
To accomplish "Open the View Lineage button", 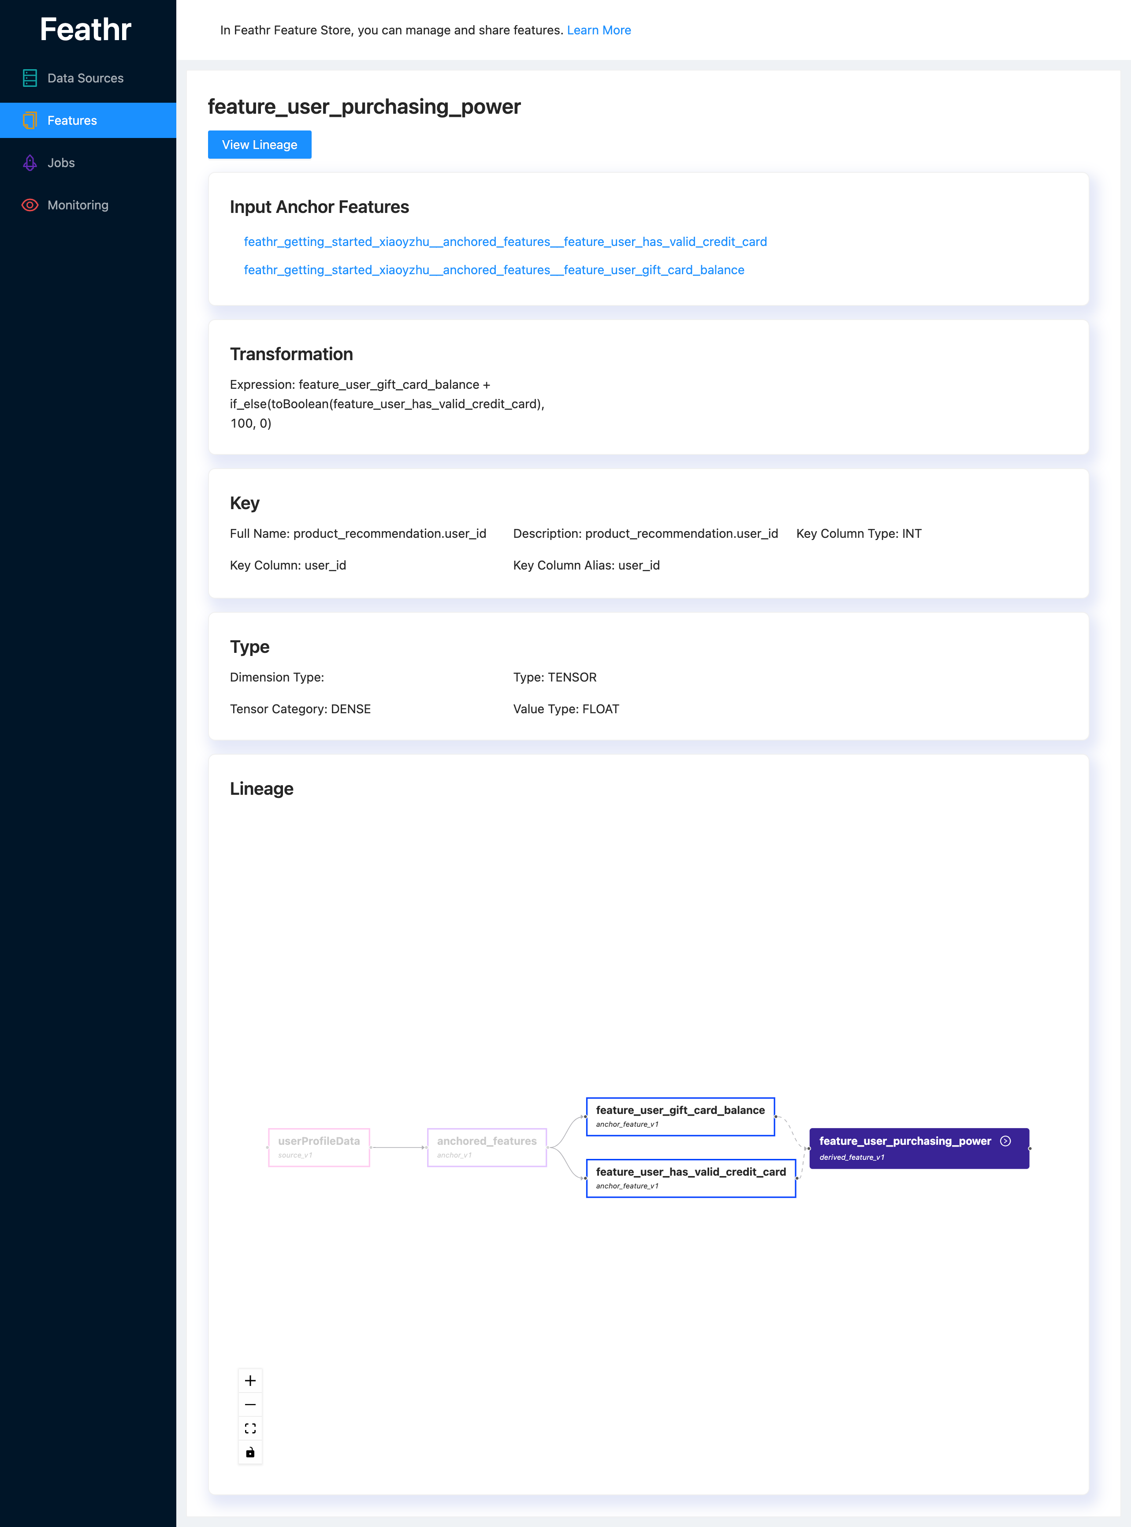I will [259, 144].
